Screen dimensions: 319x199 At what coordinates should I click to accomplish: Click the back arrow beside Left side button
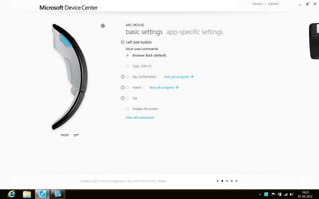[123, 42]
